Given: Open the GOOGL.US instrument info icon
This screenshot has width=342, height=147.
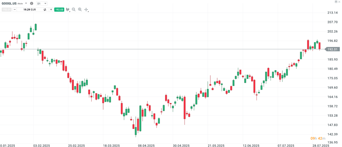Looking at the screenshot, I should 32,3.
